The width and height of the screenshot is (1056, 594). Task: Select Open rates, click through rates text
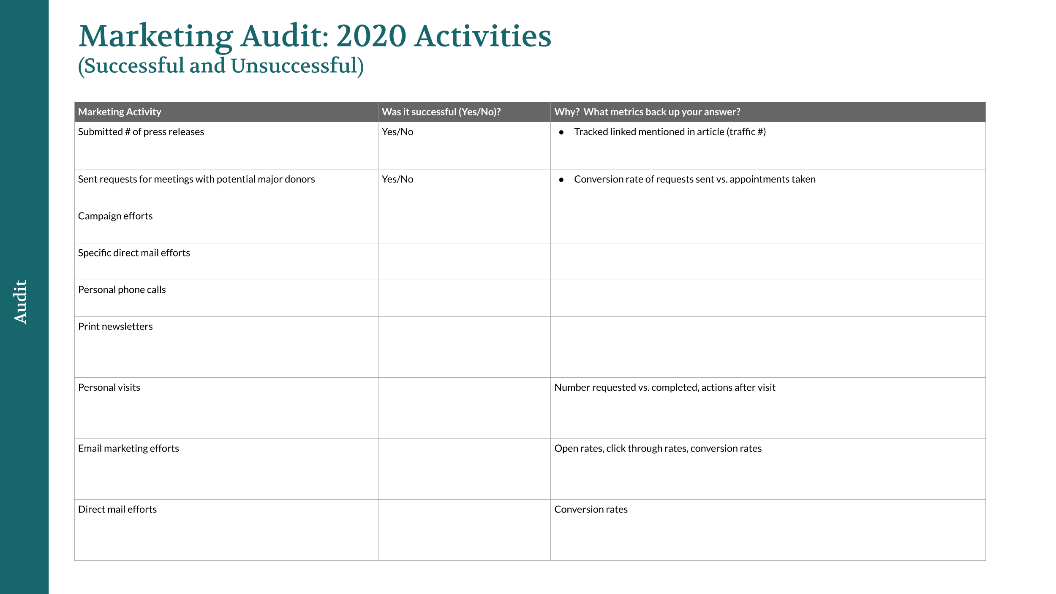coord(658,448)
